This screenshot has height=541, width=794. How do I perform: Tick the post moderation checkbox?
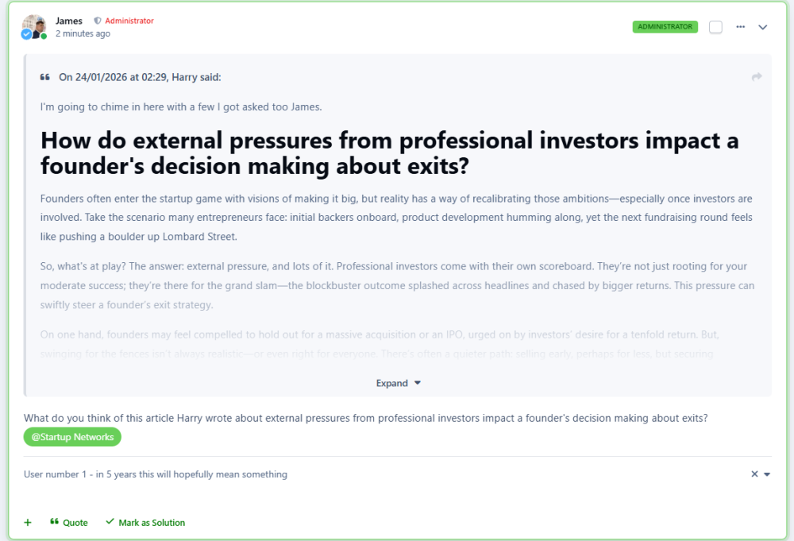(x=716, y=27)
